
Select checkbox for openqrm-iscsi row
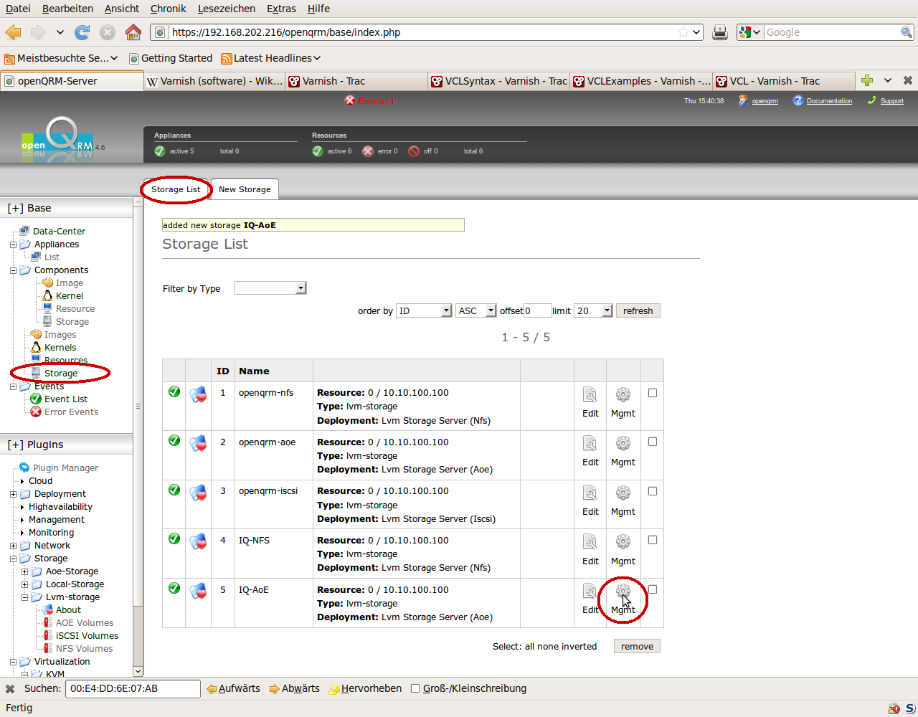[653, 491]
